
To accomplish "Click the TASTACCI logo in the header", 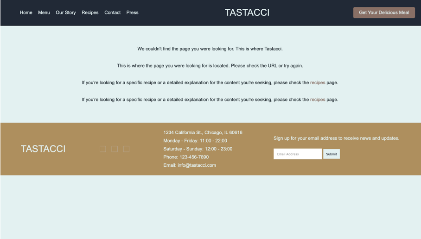I will (247, 13).
